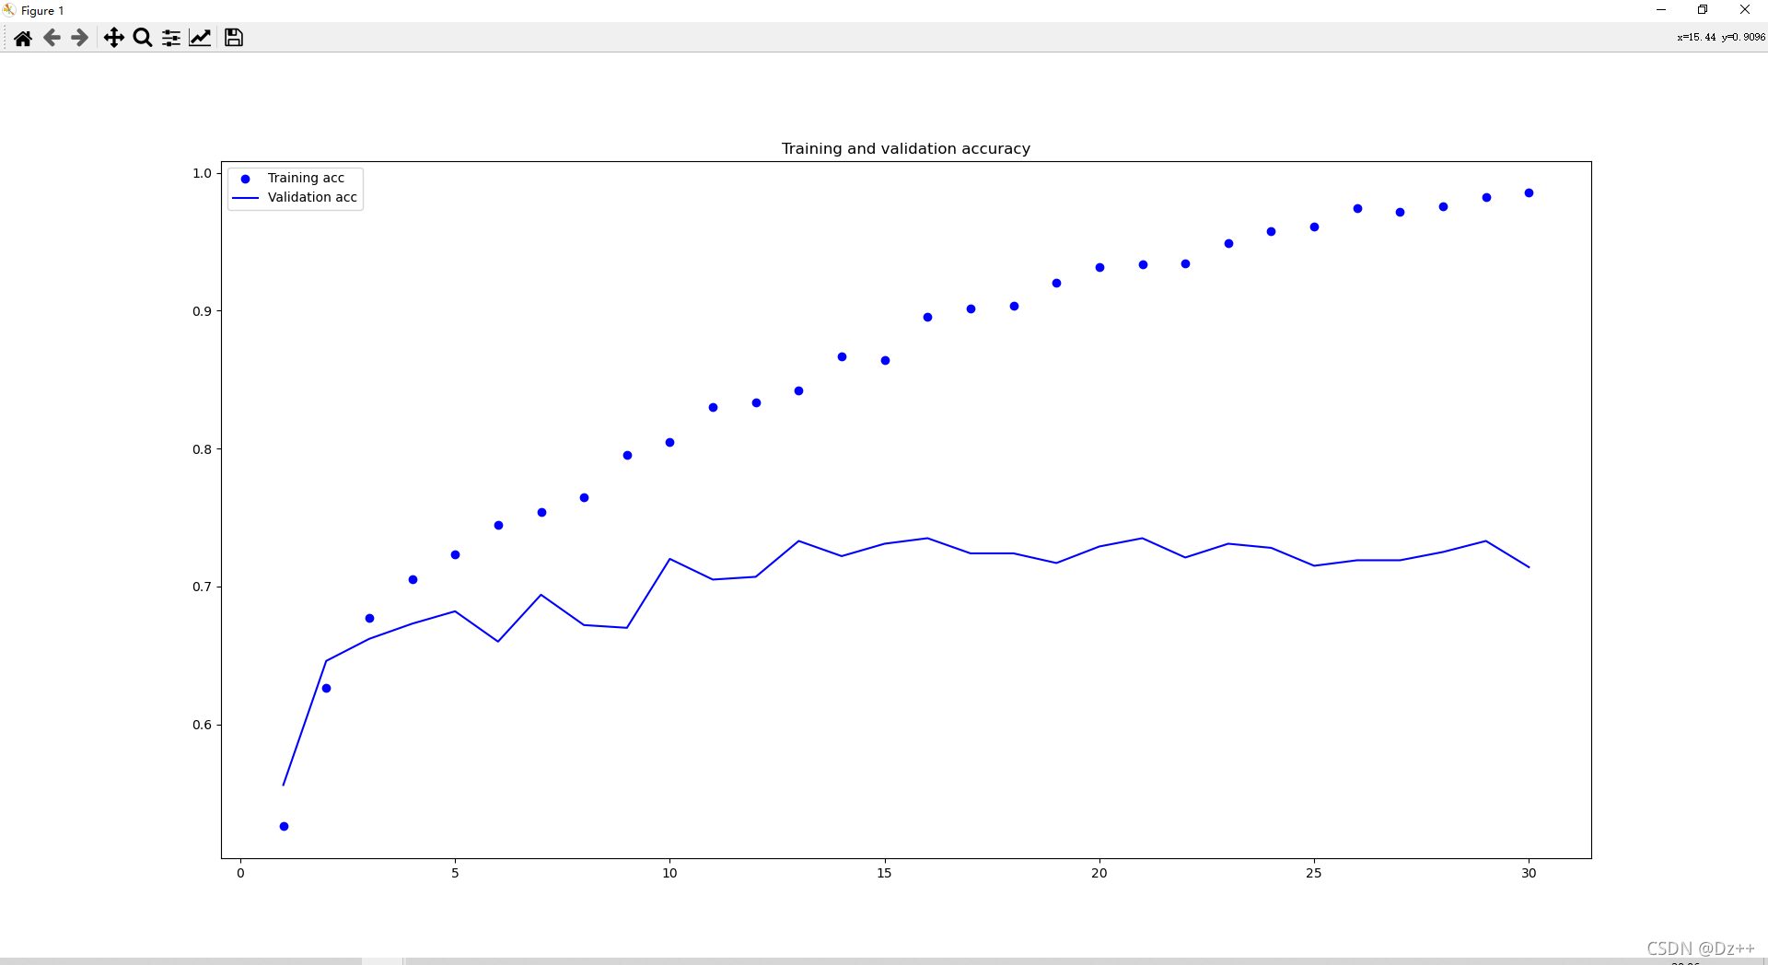The image size is (1768, 965).
Task: Click the Figure 1 window icon
Action: [9, 10]
